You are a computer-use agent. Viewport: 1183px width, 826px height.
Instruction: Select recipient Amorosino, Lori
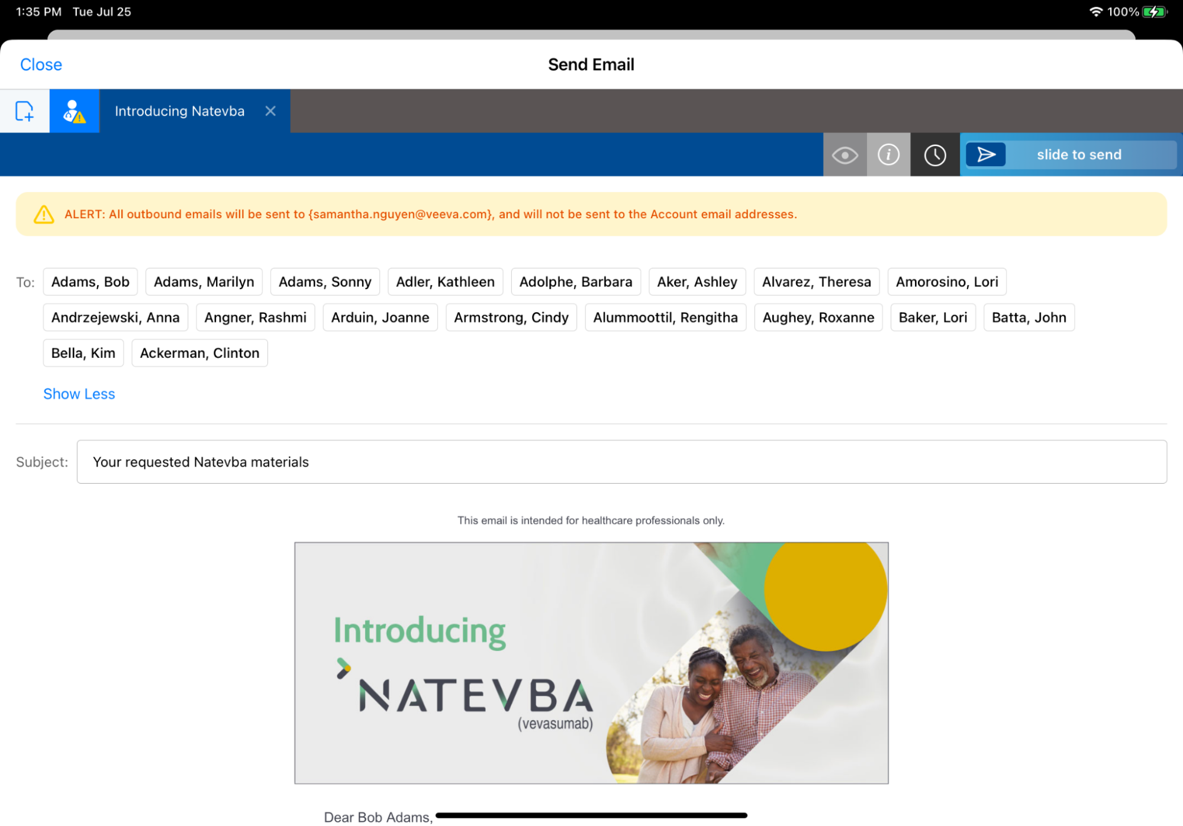946,282
